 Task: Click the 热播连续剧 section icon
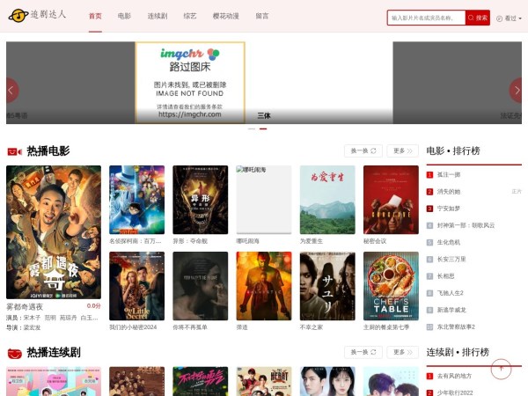click(14, 353)
